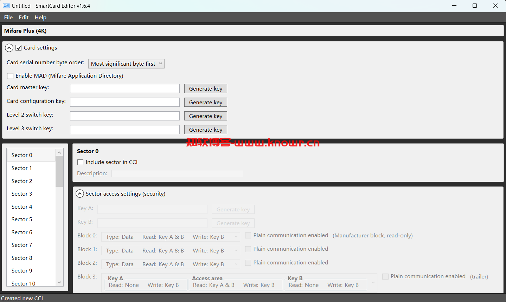
Task: Open Block 3 trailer access dropdown arrow
Action: point(373,283)
